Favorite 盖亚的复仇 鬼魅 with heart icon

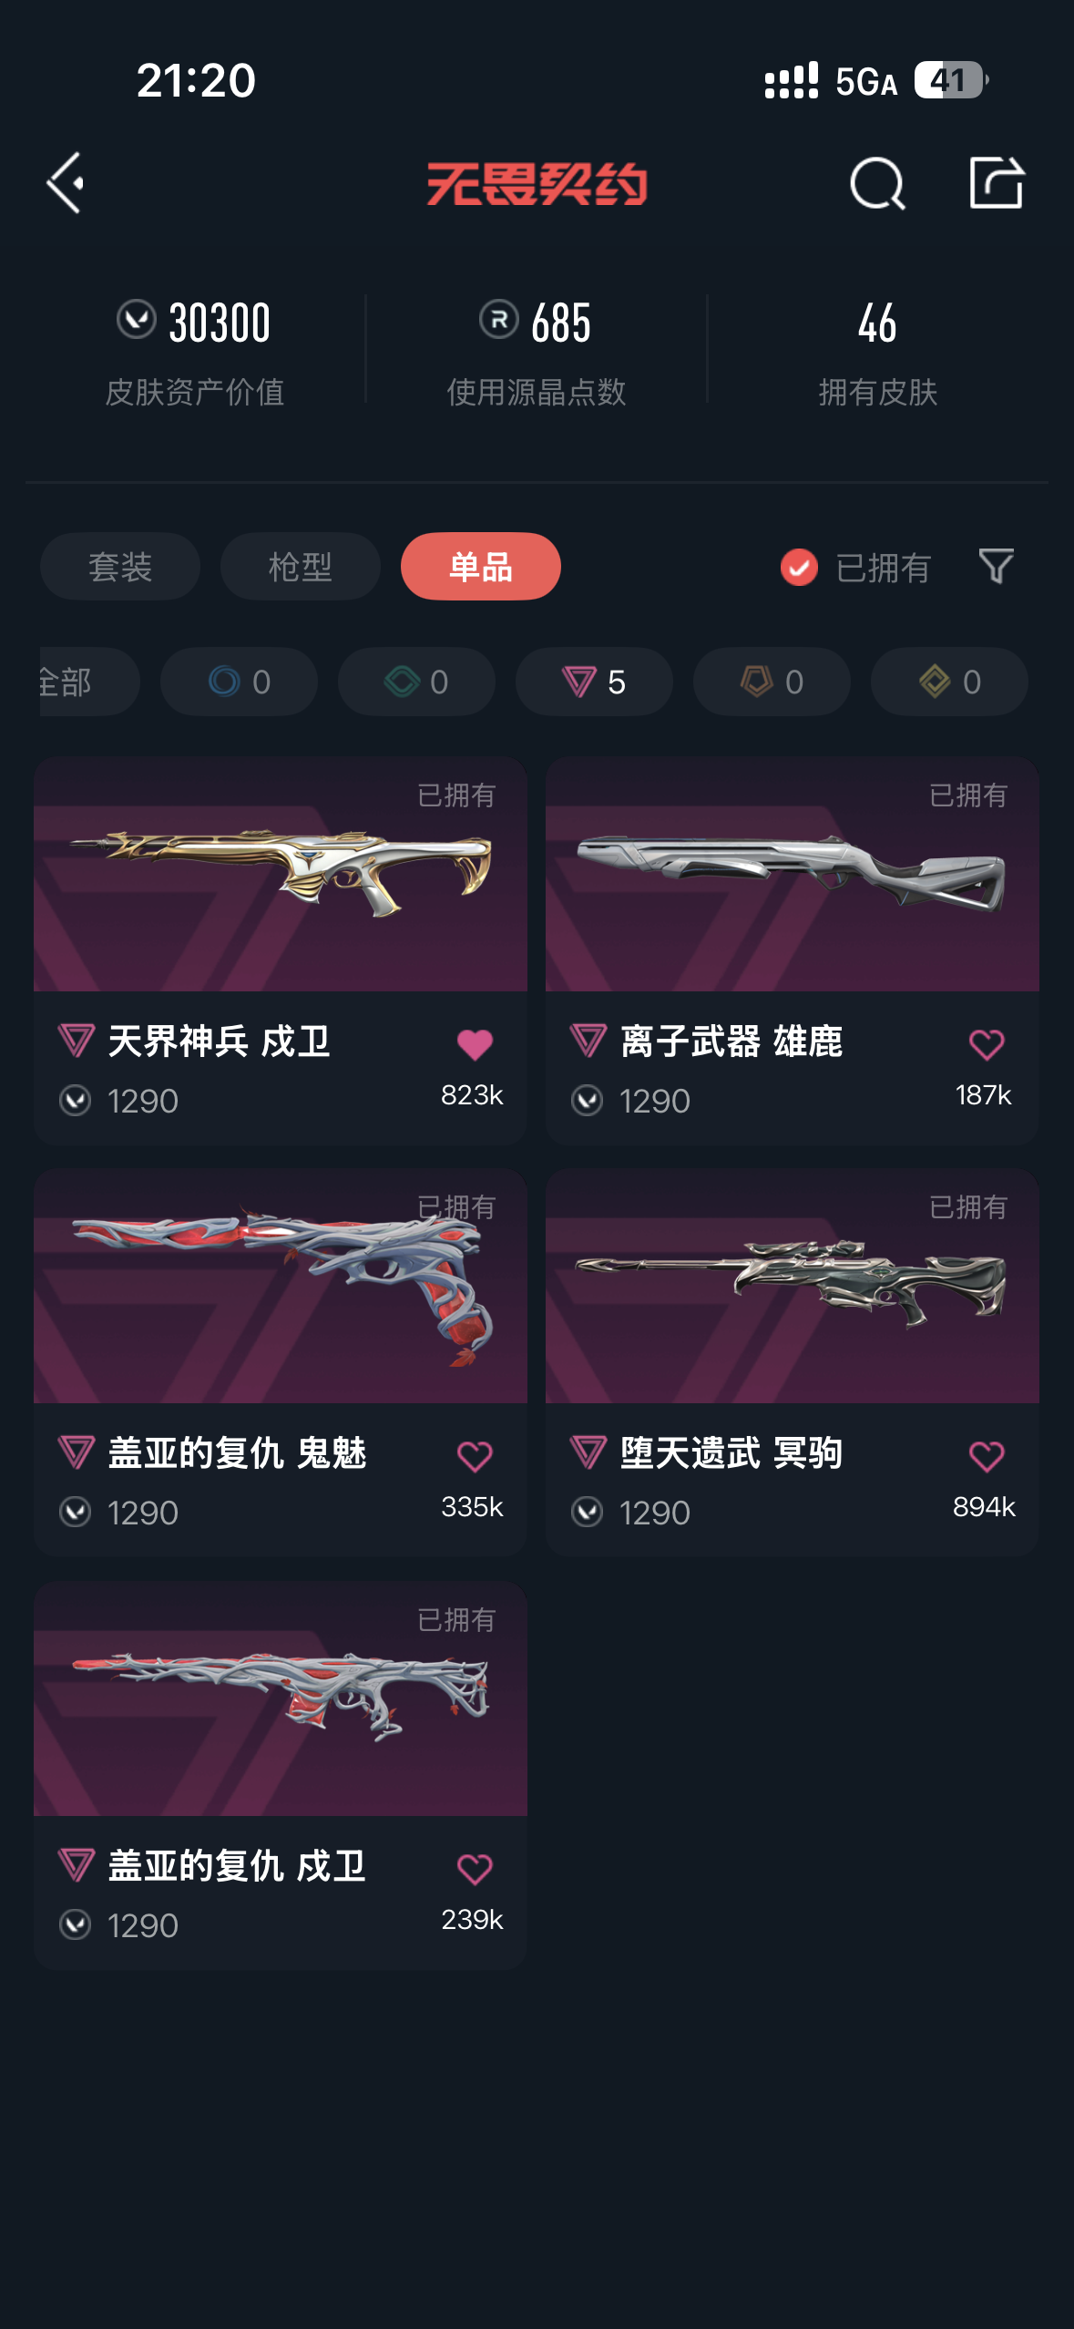point(475,1456)
